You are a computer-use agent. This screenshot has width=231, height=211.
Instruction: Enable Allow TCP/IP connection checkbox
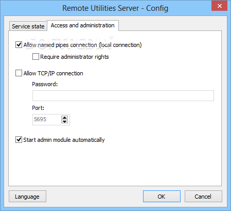[19, 73]
